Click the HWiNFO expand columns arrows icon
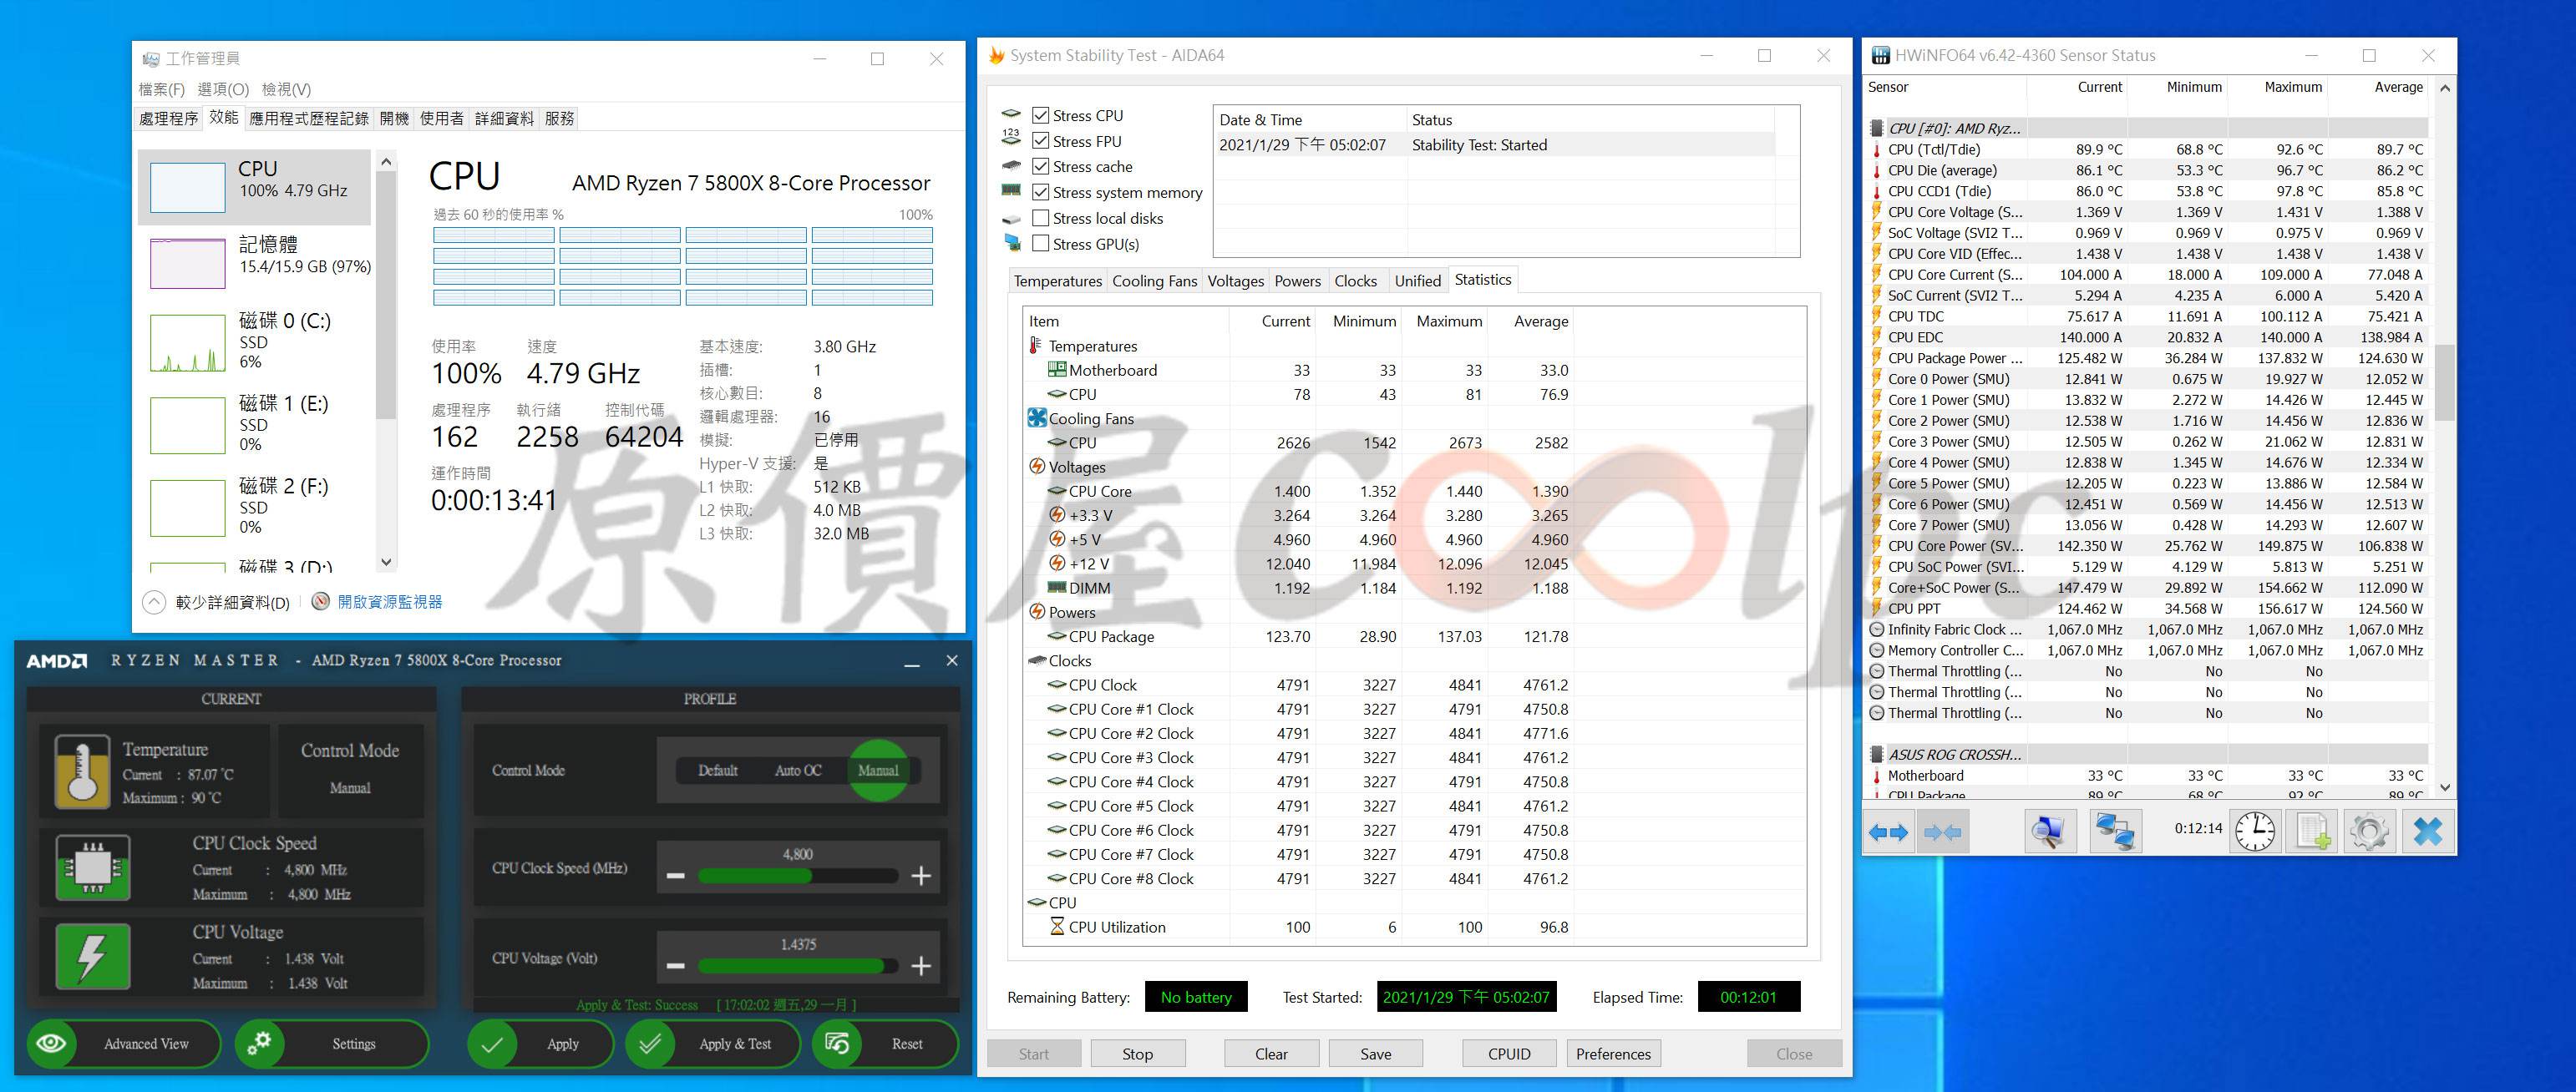2576x1092 pixels. [x=1888, y=832]
